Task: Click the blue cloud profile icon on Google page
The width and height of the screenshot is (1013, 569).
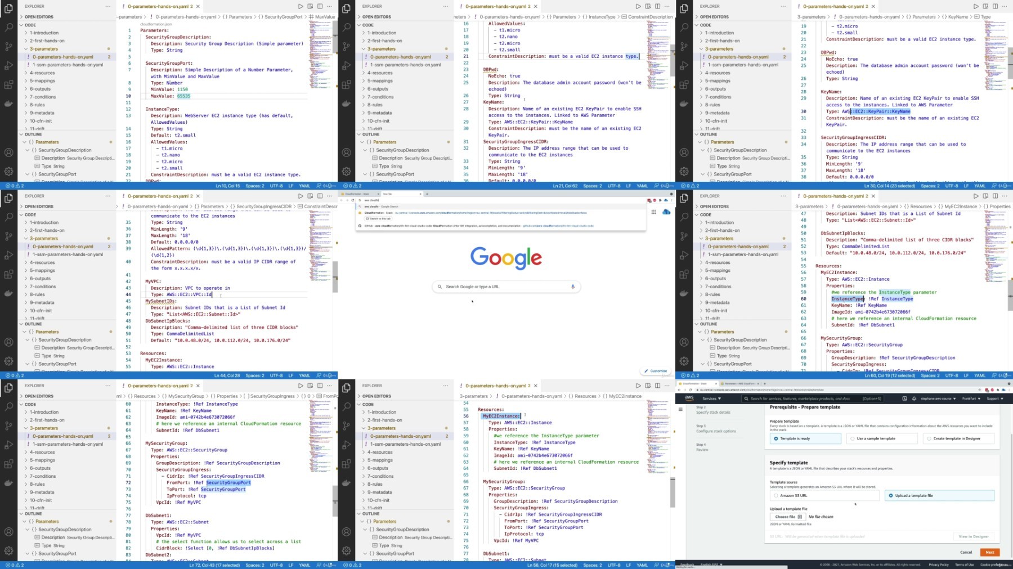Action: (666, 212)
